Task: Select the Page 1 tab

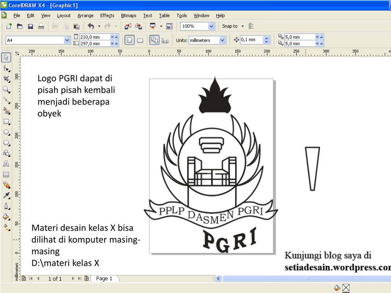Action: pos(104,279)
